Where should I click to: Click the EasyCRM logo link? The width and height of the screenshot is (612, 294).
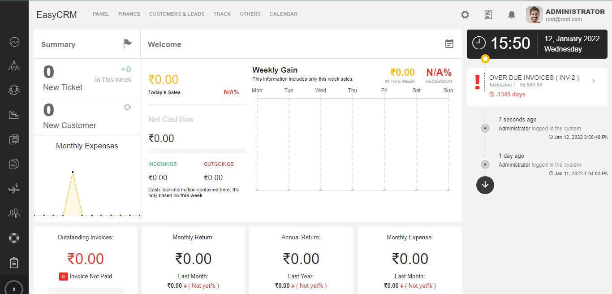[x=56, y=15]
